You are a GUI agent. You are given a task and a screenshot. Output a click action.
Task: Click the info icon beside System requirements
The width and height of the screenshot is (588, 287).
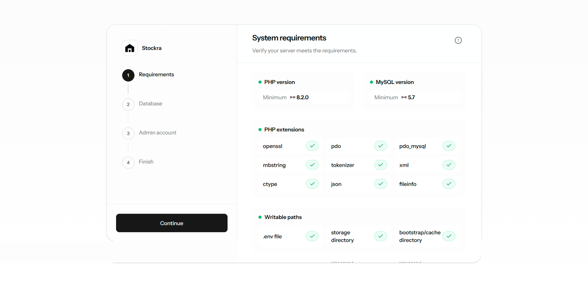click(458, 40)
